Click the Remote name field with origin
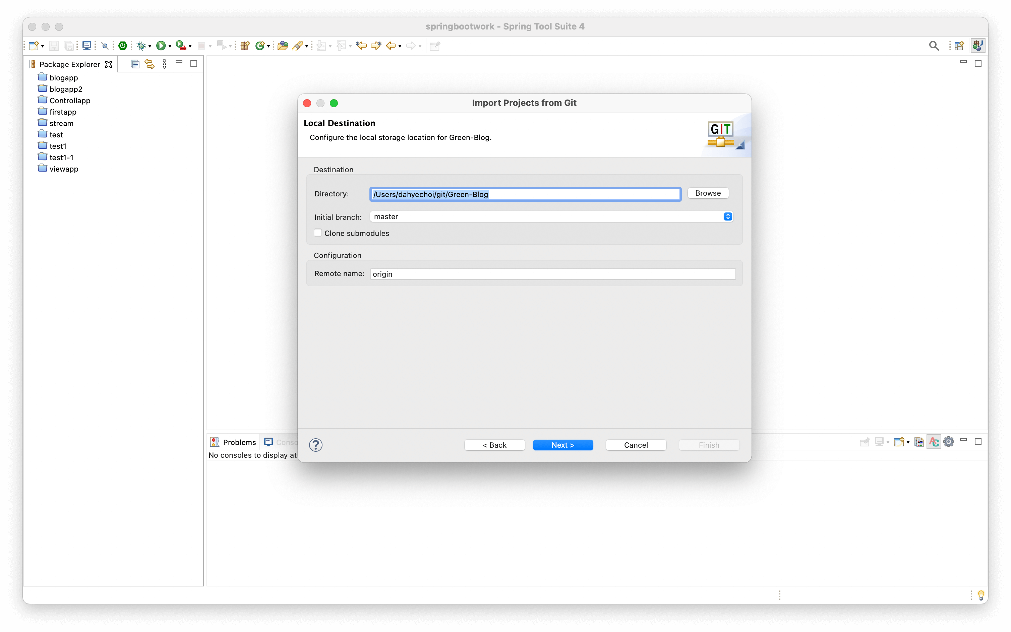 (553, 274)
